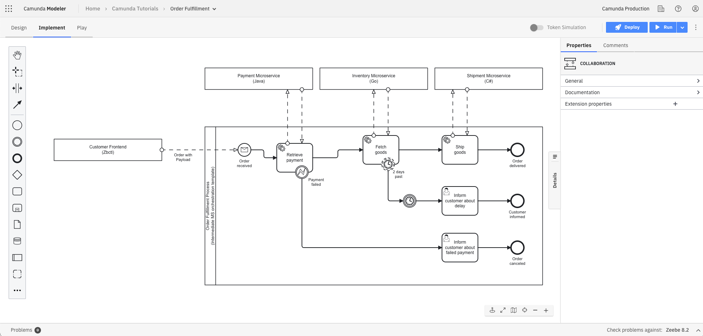Deploy the diagram

(627, 27)
